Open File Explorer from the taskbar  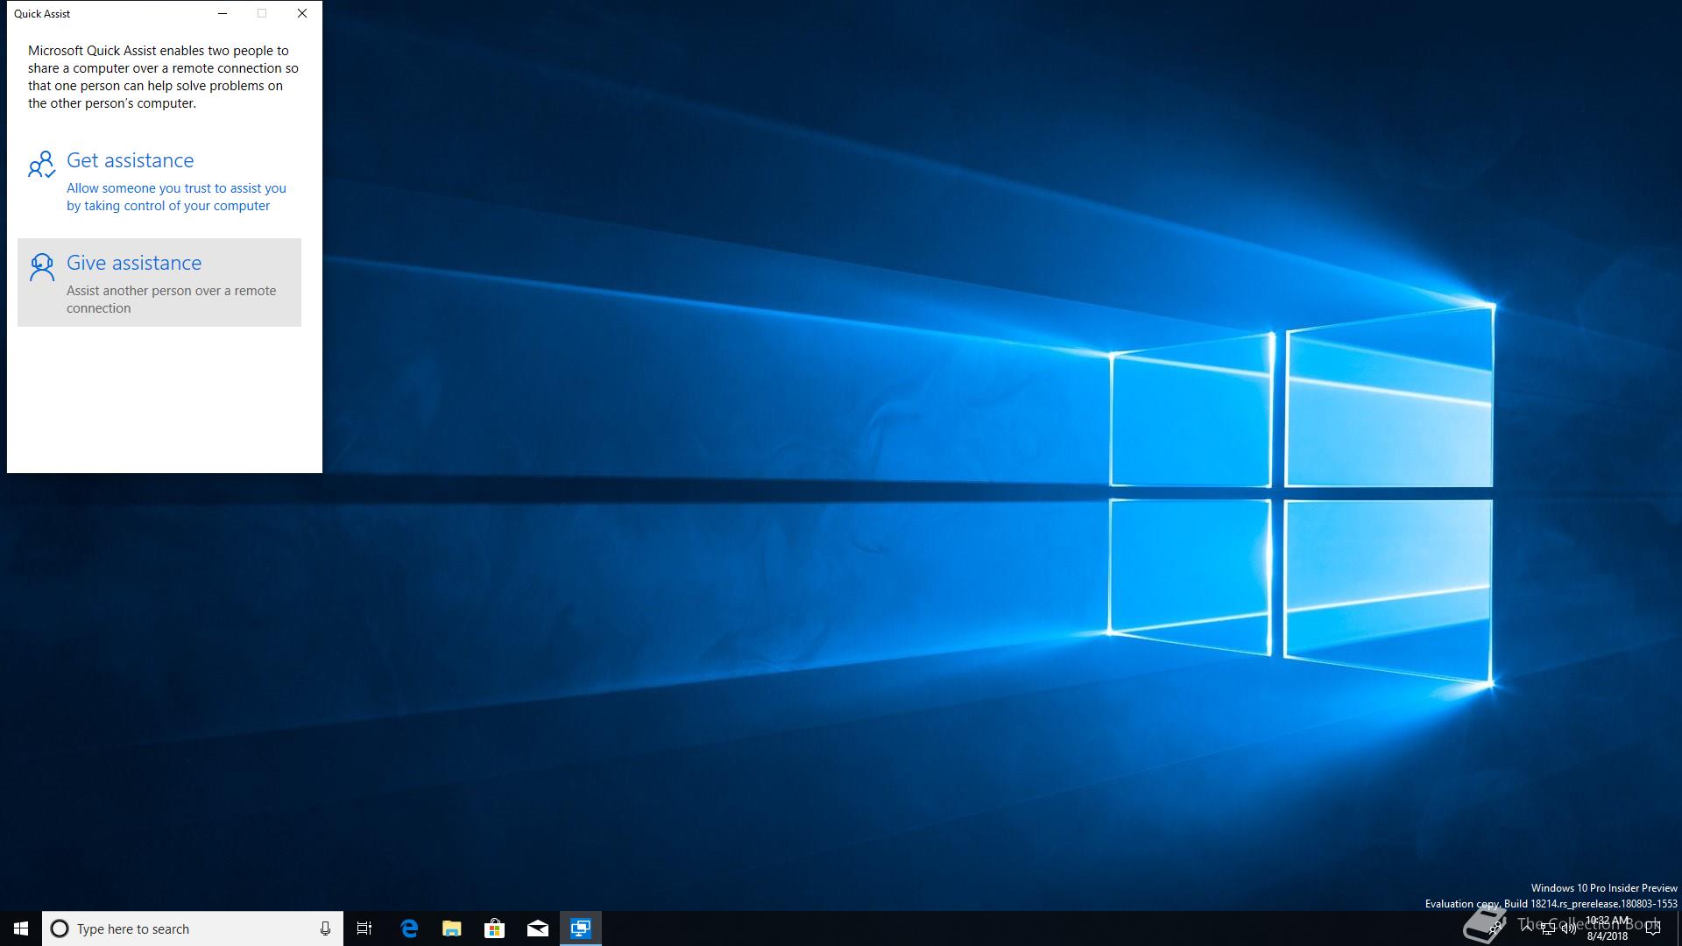pos(452,928)
